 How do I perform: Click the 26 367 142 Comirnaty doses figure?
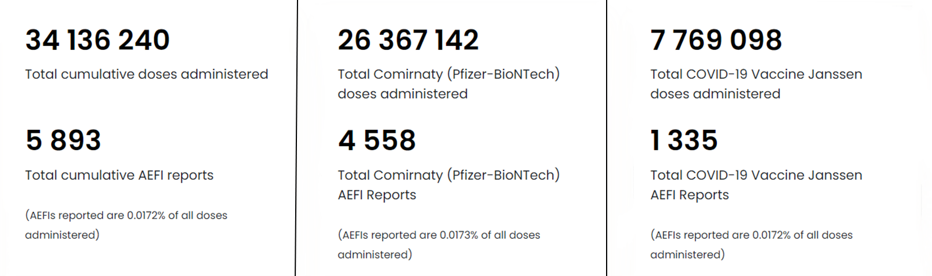pyautogui.click(x=408, y=40)
